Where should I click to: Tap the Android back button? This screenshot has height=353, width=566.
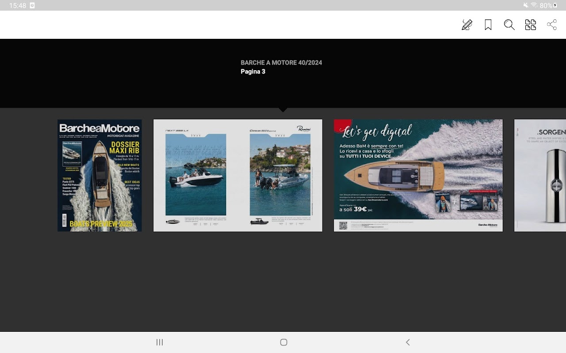coord(408,342)
